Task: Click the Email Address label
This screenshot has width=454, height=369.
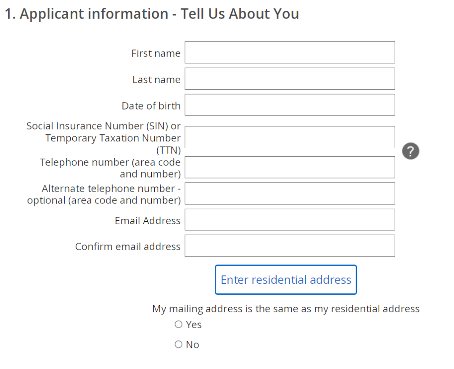Action: [x=148, y=221]
